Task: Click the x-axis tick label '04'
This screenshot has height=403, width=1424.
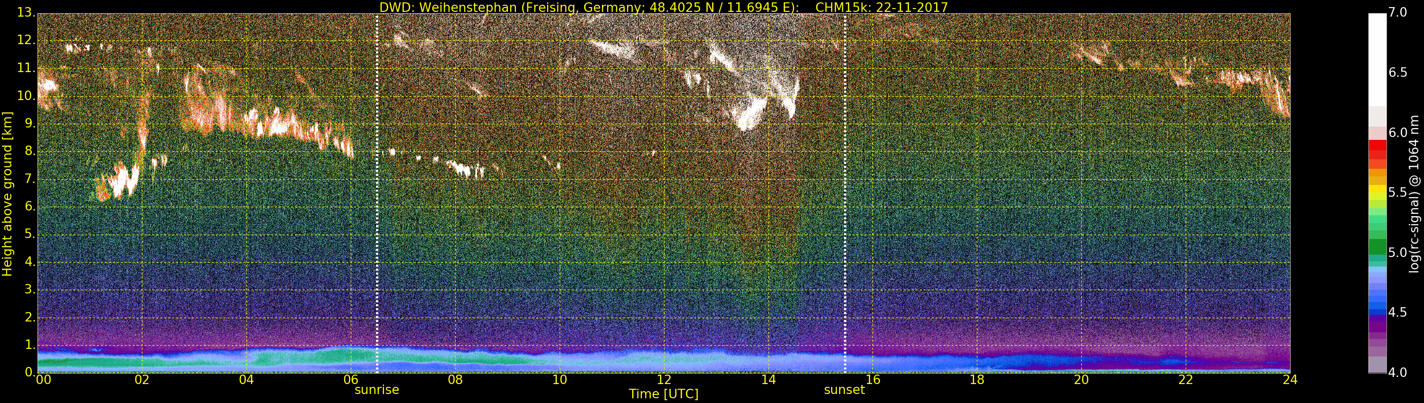Action: coord(246,379)
